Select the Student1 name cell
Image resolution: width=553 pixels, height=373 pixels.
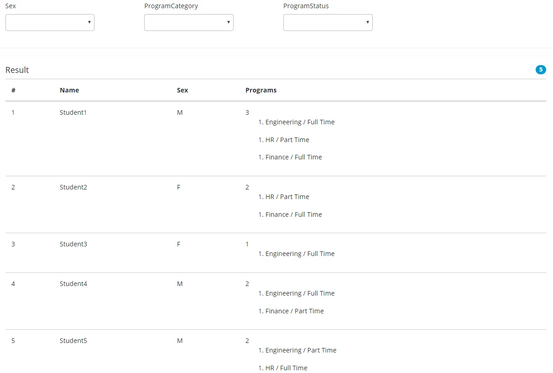pyautogui.click(x=73, y=112)
